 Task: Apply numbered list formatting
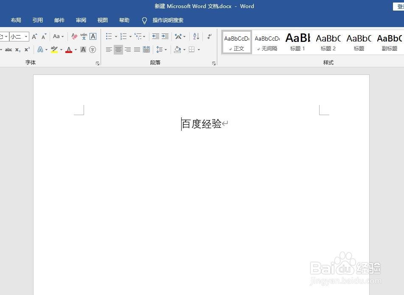point(123,36)
